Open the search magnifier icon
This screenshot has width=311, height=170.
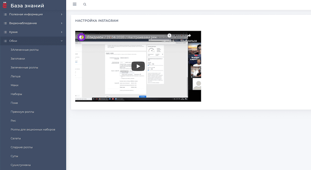[85, 4]
